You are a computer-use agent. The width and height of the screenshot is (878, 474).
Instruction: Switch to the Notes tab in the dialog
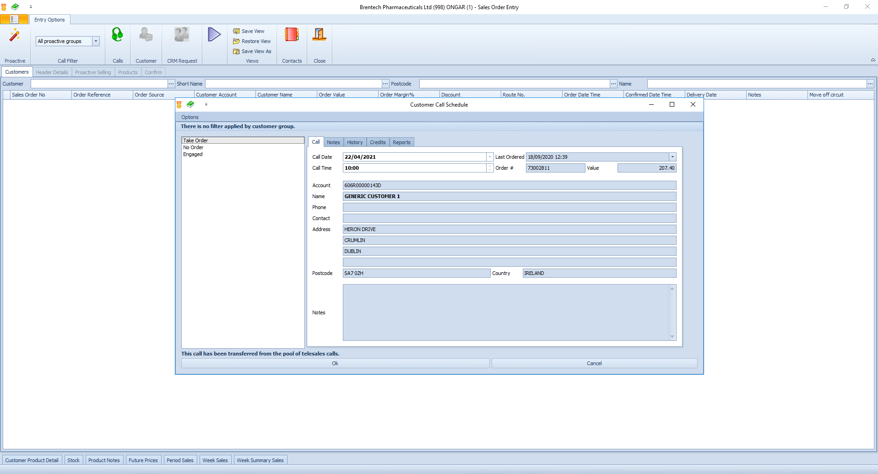point(333,142)
